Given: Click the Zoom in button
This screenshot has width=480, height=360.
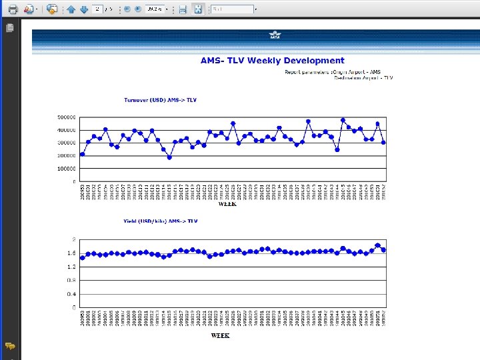Looking at the screenshot, I should (138, 9).
